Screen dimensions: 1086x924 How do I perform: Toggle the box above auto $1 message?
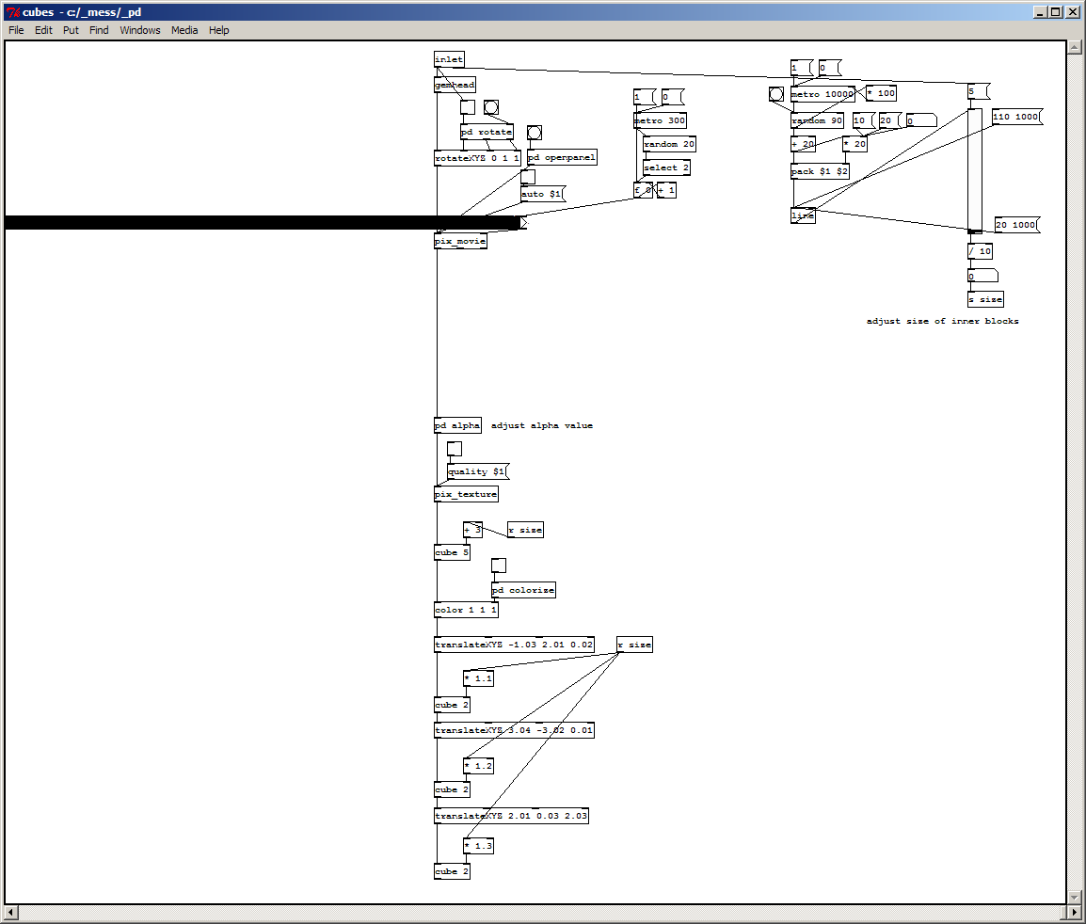pos(528,177)
